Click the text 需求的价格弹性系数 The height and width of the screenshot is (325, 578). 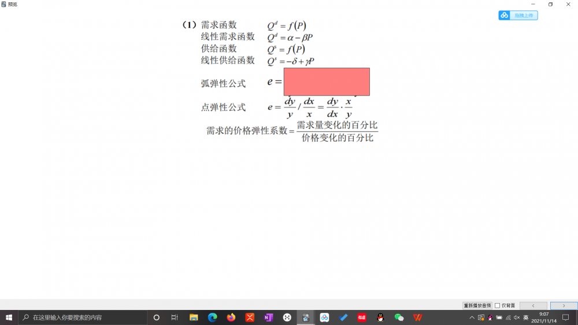click(x=247, y=131)
